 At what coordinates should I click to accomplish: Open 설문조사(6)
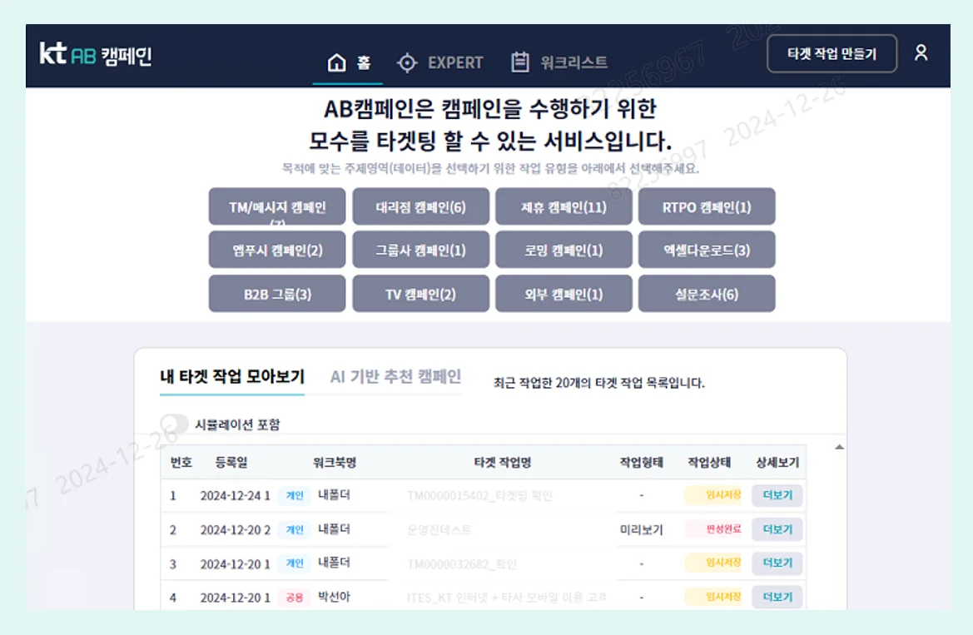(707, 293)
